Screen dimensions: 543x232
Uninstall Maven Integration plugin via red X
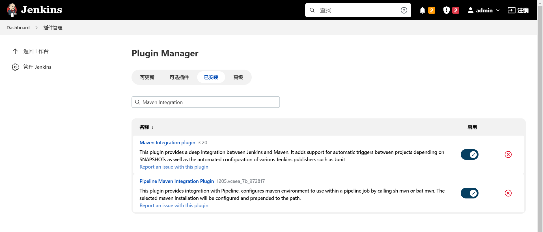click(x=508, y=154)
